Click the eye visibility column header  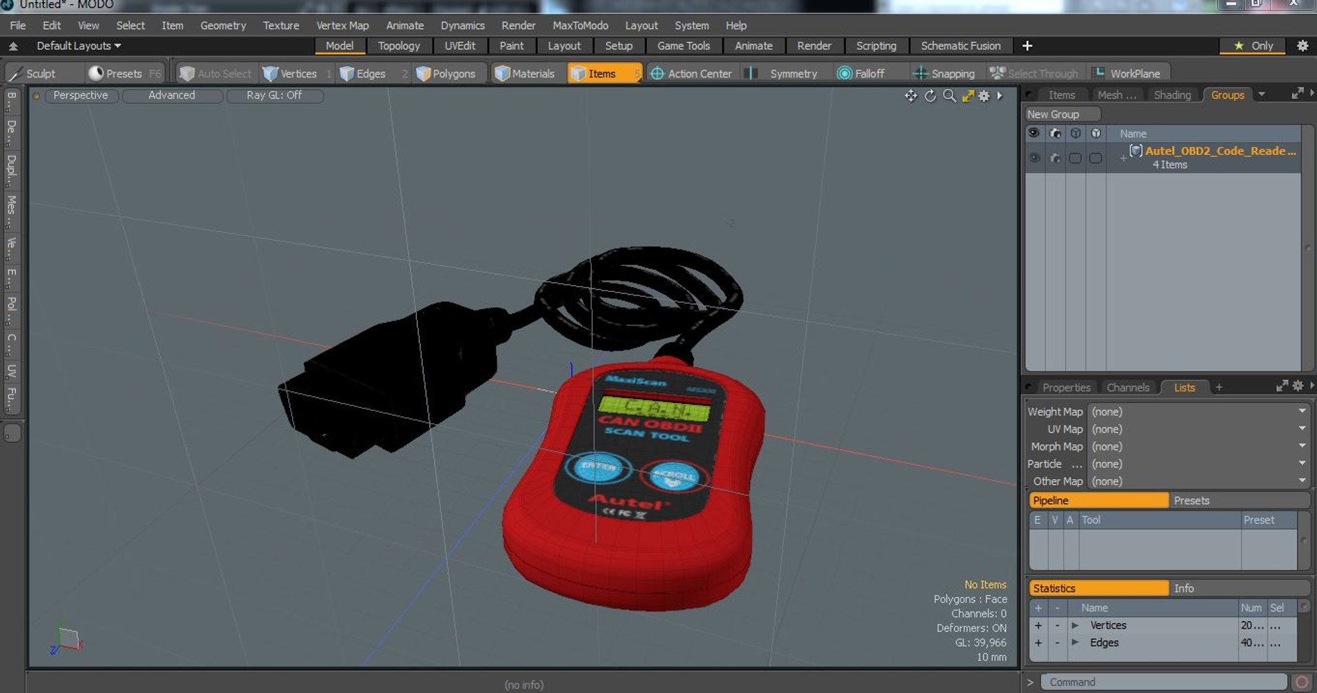click(1034, 133)
